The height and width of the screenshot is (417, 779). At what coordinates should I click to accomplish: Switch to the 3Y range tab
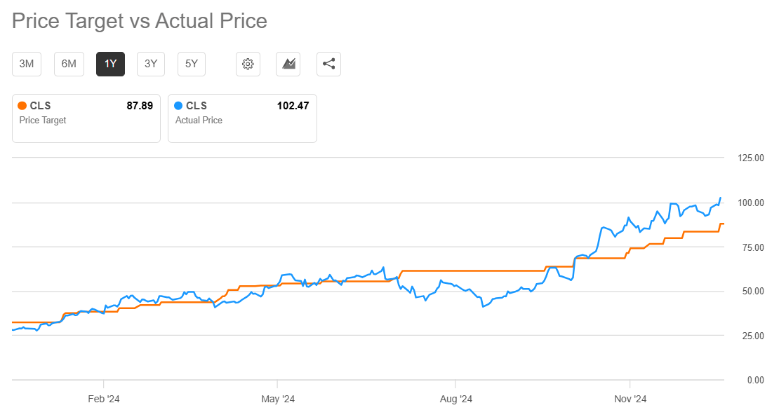pos(150,64)
